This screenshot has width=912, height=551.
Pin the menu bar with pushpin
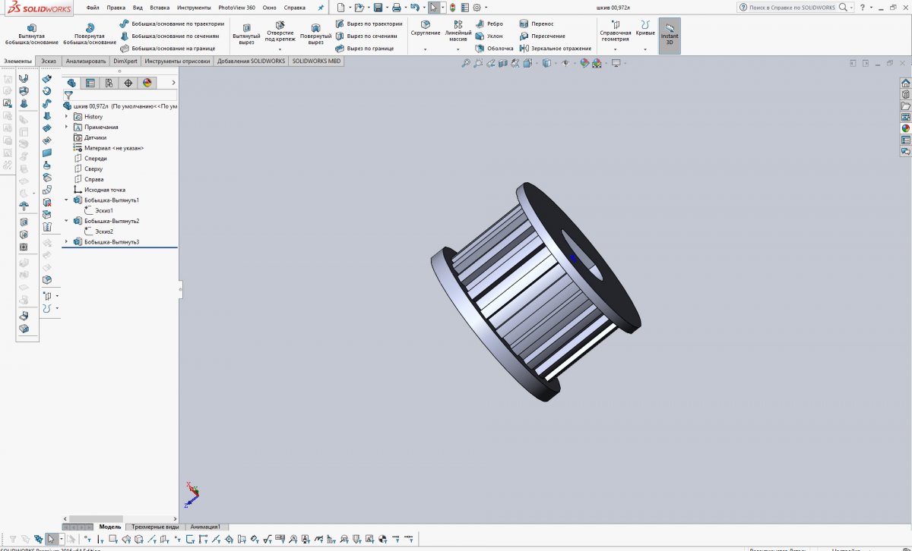click(321, 8)
